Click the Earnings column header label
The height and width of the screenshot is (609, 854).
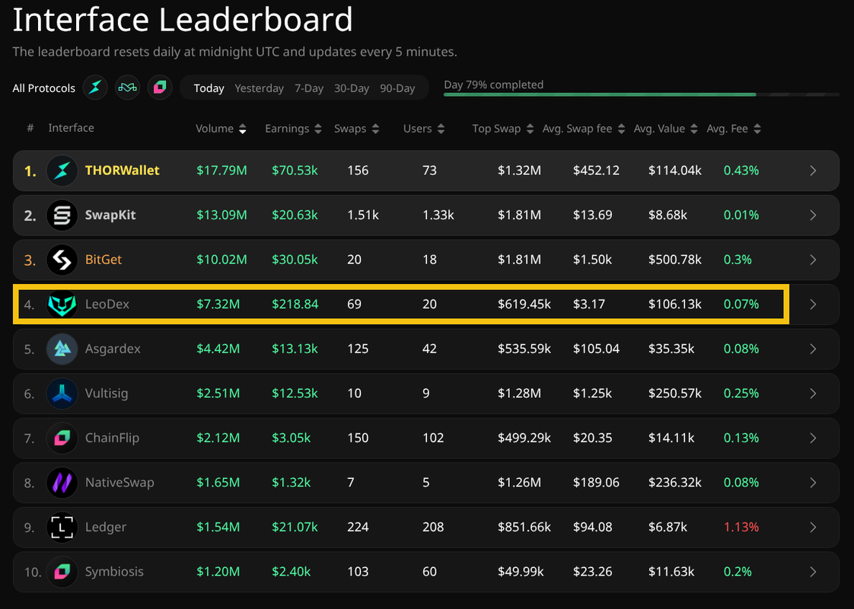(287, 129)
